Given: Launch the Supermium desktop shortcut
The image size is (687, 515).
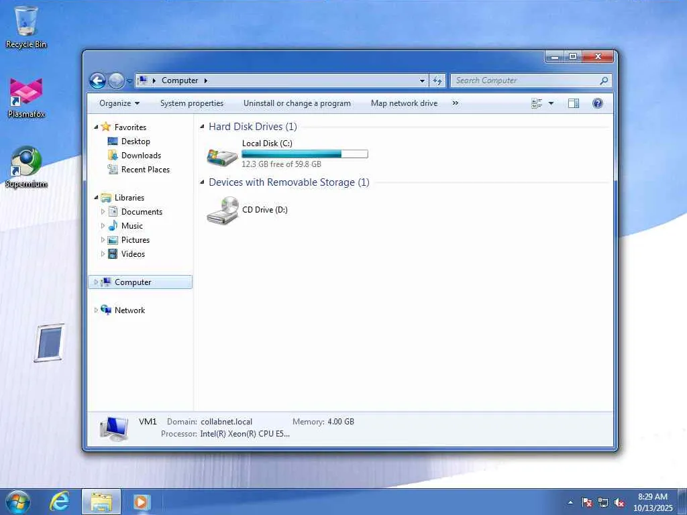Looking at the screenshot, I should click(26, 167).
